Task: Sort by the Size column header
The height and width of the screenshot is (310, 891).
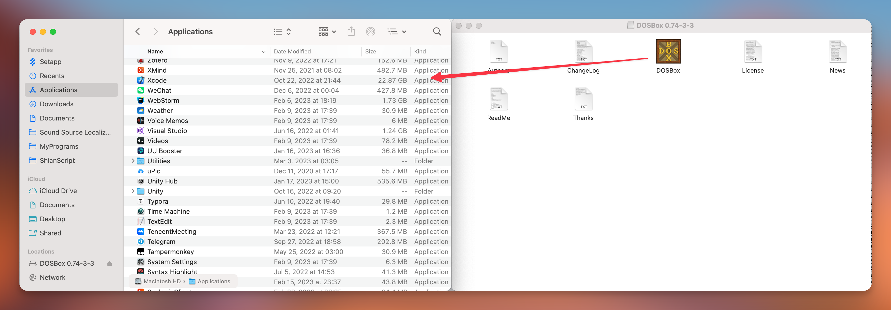Action: [x=370, y=51]
